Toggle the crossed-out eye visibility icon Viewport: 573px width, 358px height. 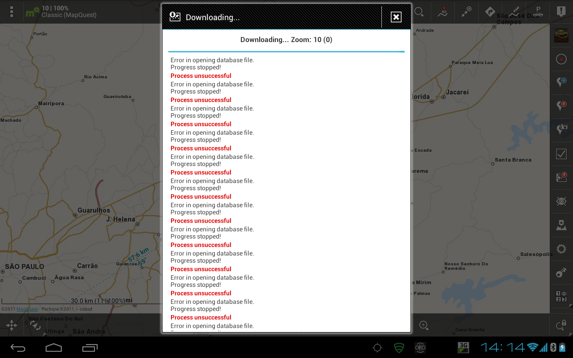561,201
